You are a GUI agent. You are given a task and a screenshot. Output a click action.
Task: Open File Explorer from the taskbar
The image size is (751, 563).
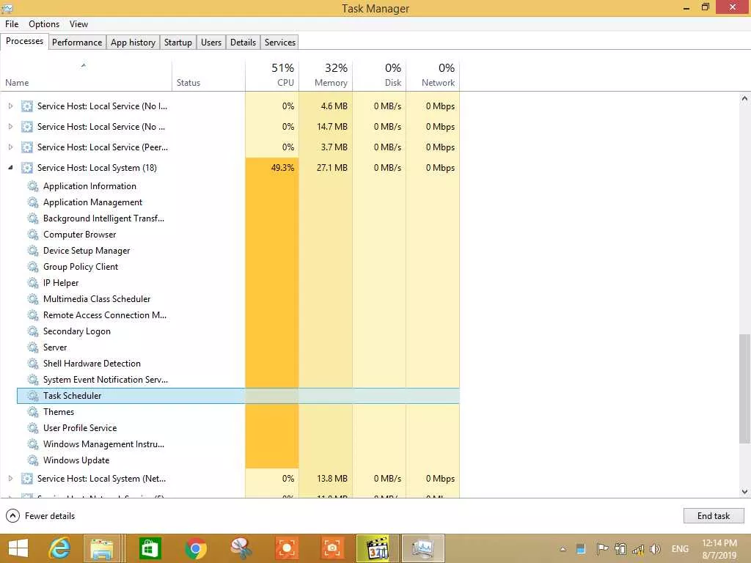click(x=102, y=548)
